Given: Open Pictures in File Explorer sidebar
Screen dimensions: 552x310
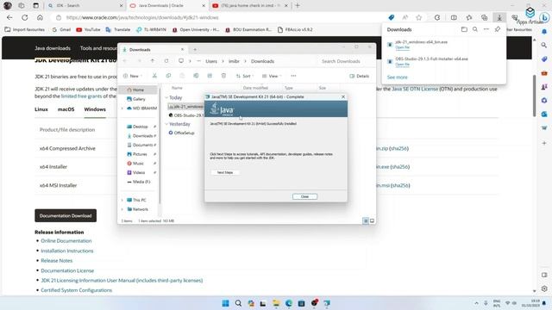Looking at the screenshot, I should click(140, 154).
